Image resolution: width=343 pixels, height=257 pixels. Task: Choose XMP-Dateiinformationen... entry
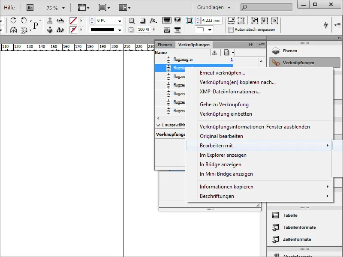[x=230, y=92]
